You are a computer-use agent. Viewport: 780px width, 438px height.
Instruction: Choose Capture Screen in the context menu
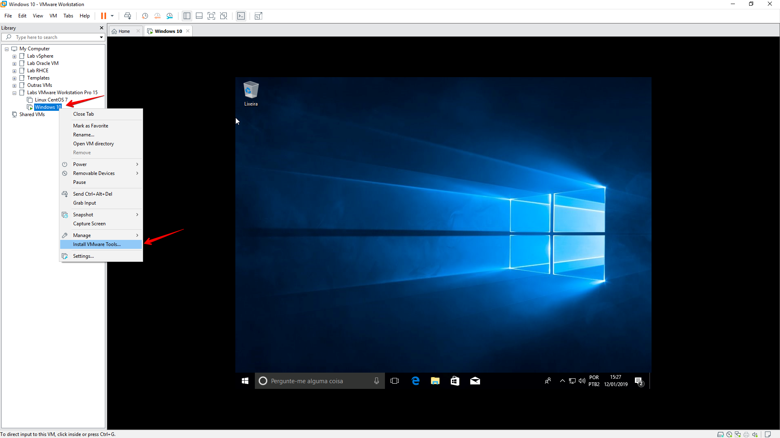89,224
